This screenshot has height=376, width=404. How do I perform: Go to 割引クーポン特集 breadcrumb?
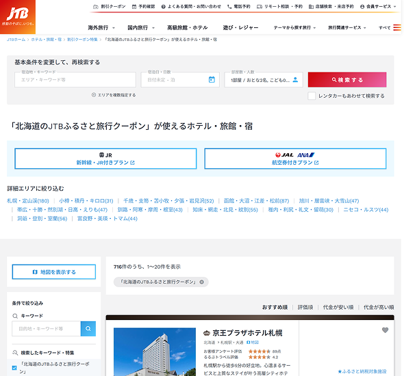click(82, 40)
